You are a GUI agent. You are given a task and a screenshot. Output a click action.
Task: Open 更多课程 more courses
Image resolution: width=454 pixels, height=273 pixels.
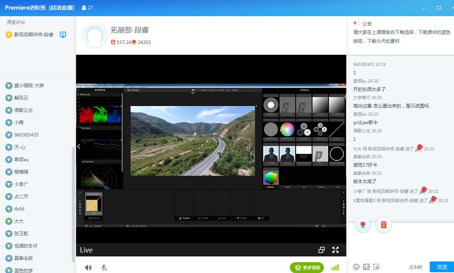[x=307, y=268]
